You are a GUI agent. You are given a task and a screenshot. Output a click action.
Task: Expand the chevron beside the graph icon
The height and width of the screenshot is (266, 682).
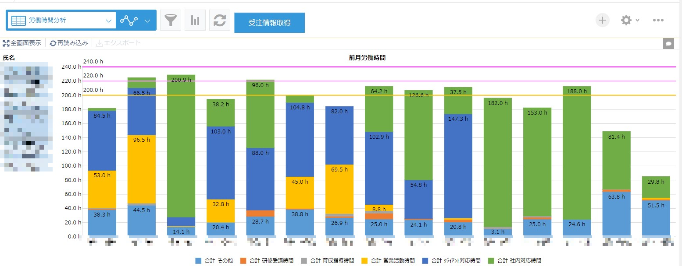coord(147,21)
